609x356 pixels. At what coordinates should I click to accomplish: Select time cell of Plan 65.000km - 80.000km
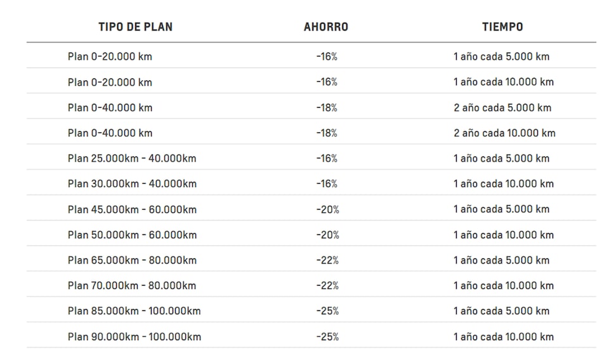click(x=501, y=260)
